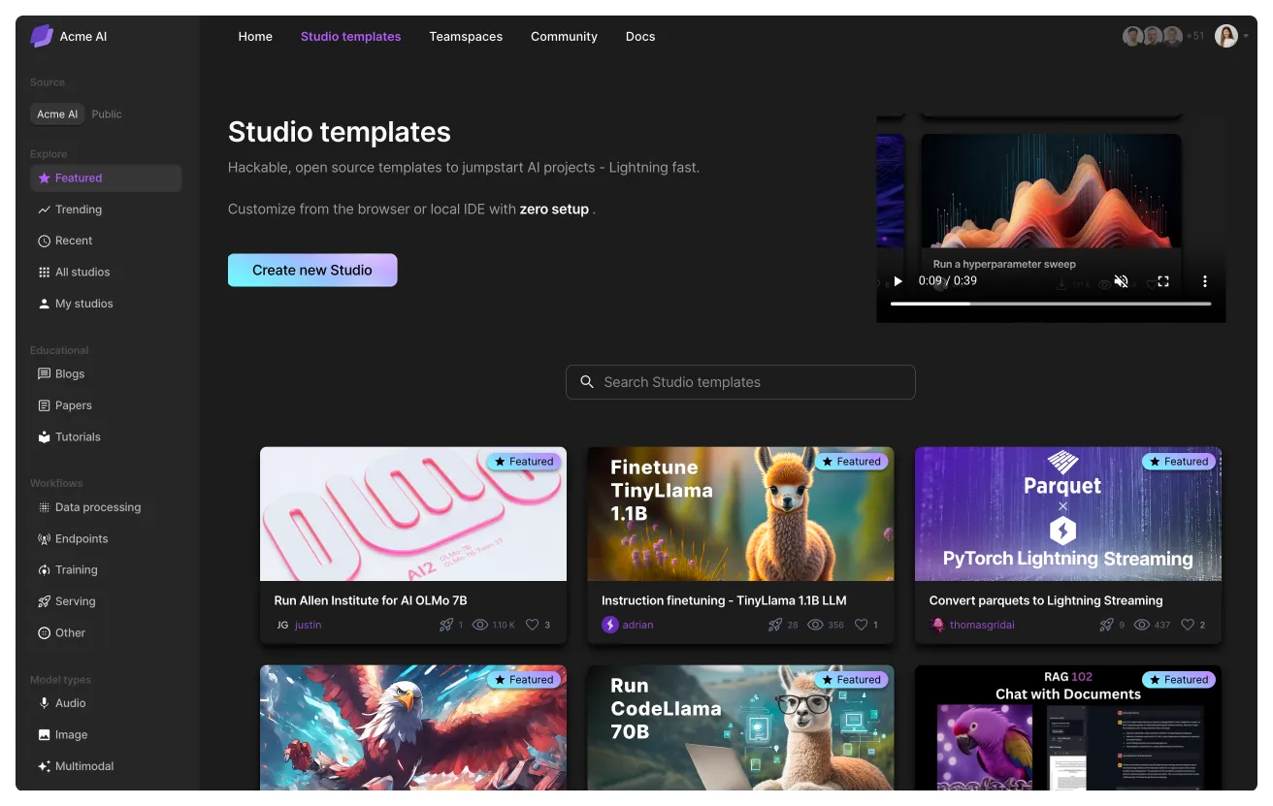Click the video progress bar
1273x806 pixels.
tap(1051, 304)
